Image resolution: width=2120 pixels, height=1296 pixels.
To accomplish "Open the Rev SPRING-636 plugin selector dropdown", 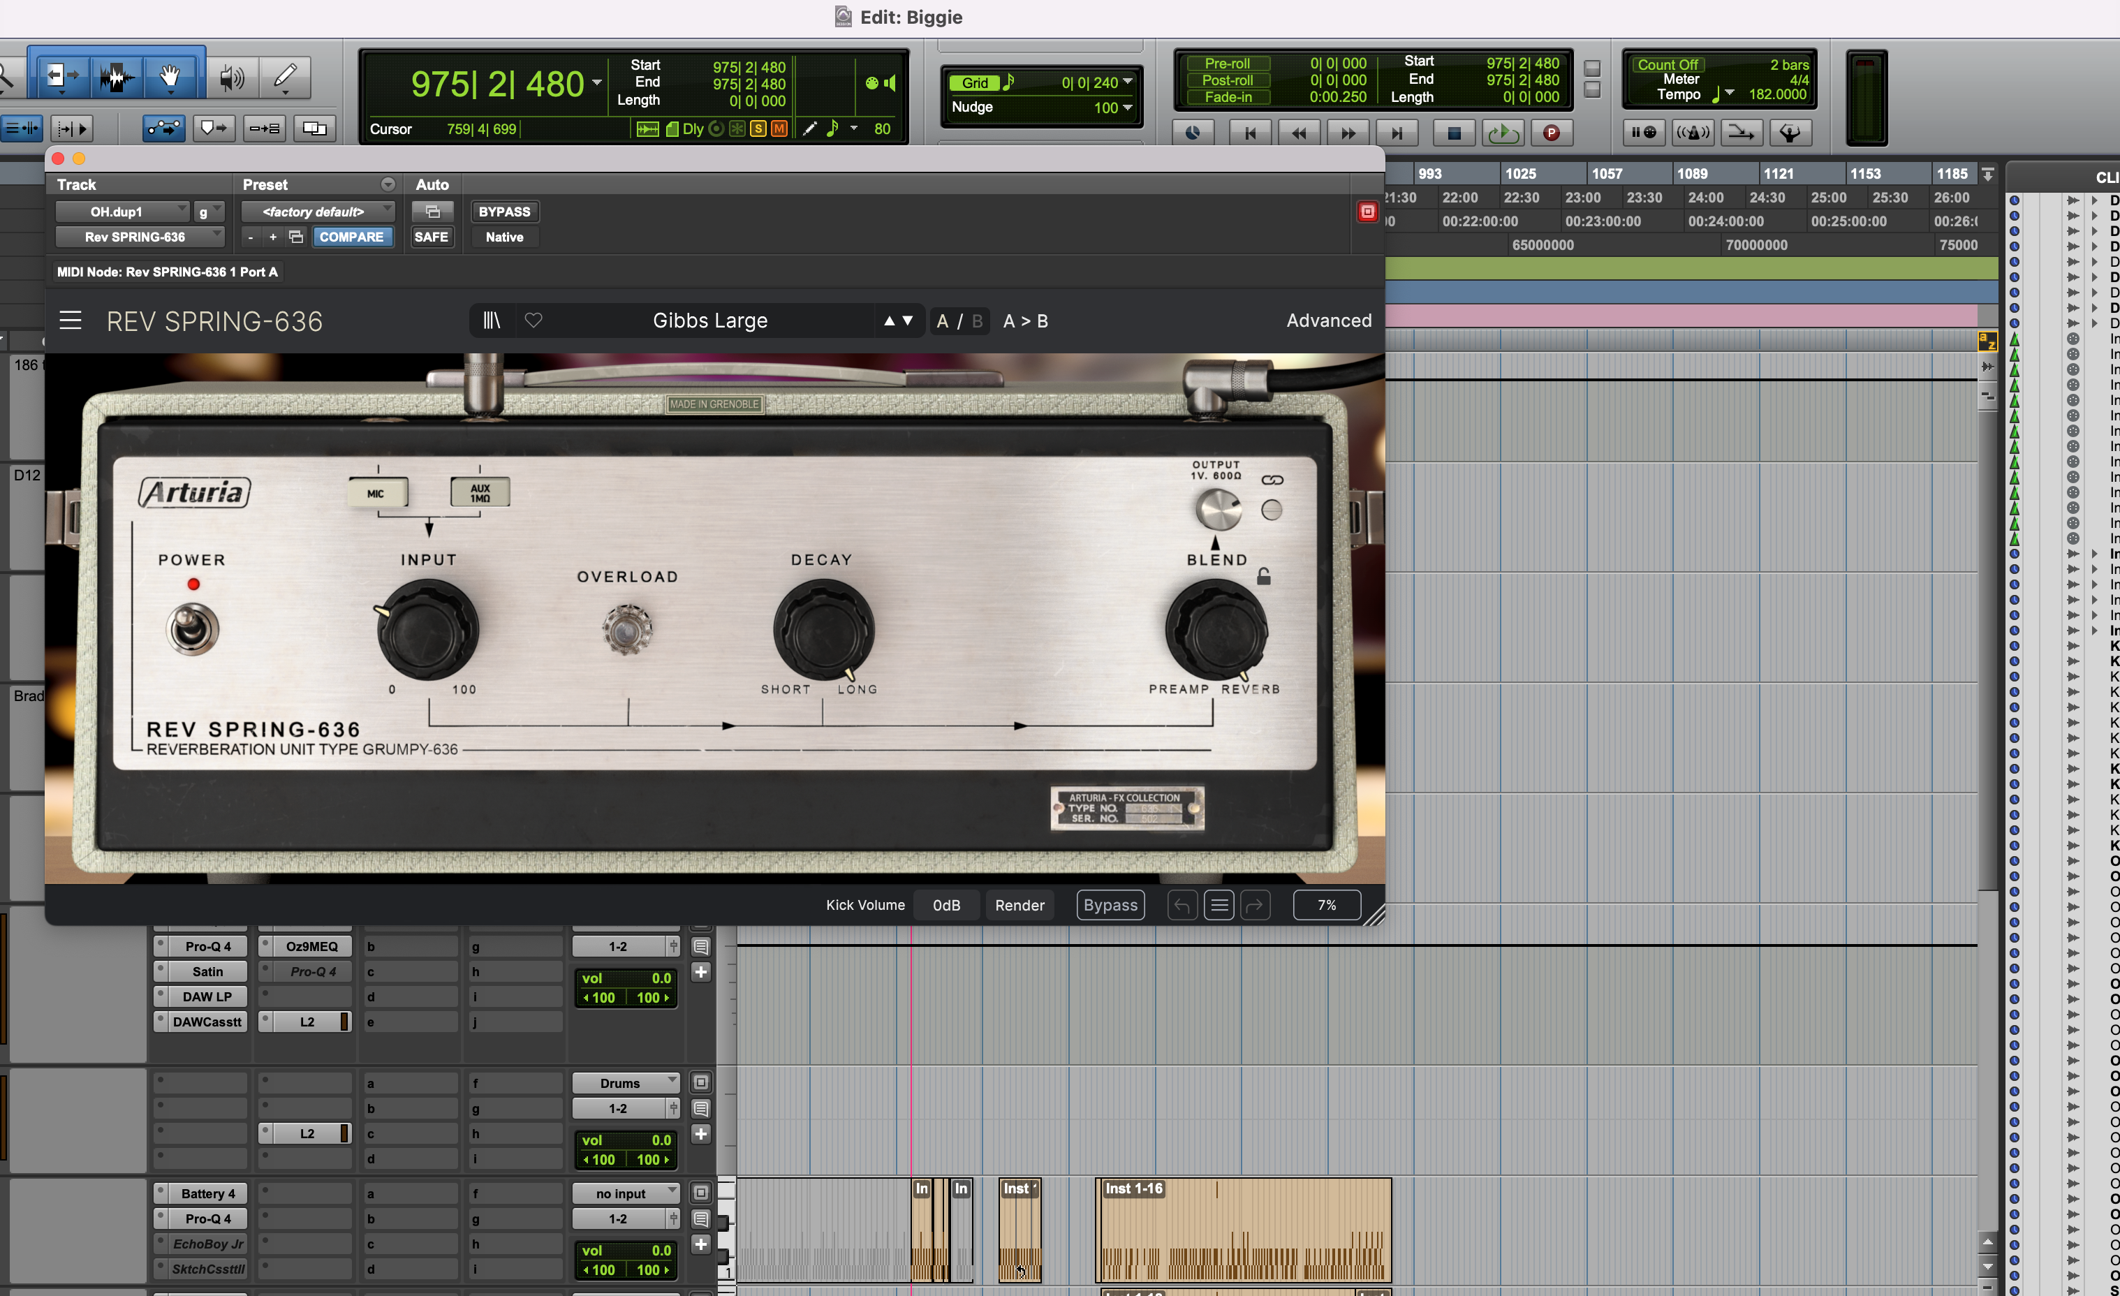I will pyautogui.click(x=140, y=237).
